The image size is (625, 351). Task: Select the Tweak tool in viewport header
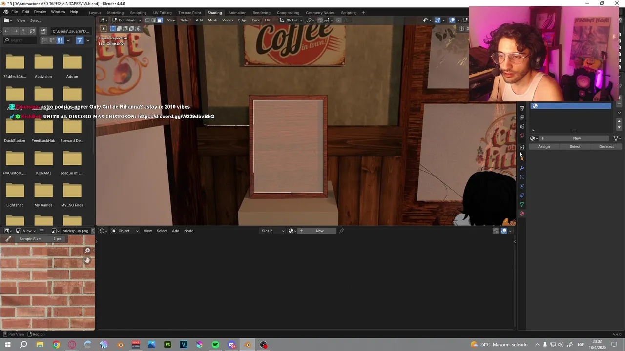[104, 29]
